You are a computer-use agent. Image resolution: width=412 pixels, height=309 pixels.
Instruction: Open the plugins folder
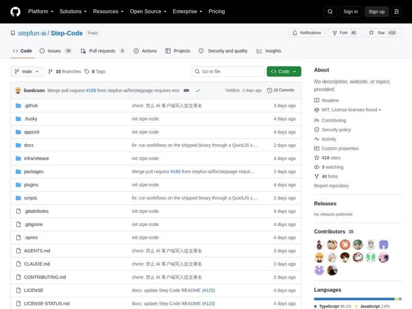click(x=31, y=185)
